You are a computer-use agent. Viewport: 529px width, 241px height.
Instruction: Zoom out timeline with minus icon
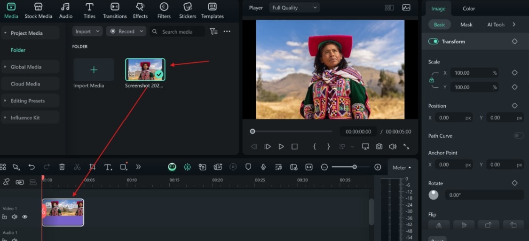click(x=324, y=167)
